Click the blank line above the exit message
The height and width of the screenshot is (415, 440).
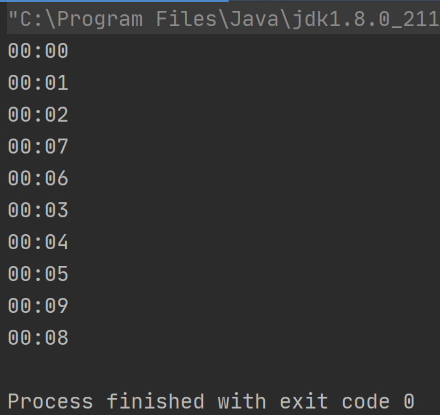(220, 369)
